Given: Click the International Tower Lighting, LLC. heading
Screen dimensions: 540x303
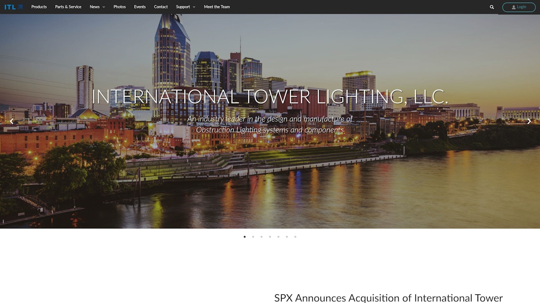Looking at the screenshot, I should pyautogui.click(x=270, y=97).
